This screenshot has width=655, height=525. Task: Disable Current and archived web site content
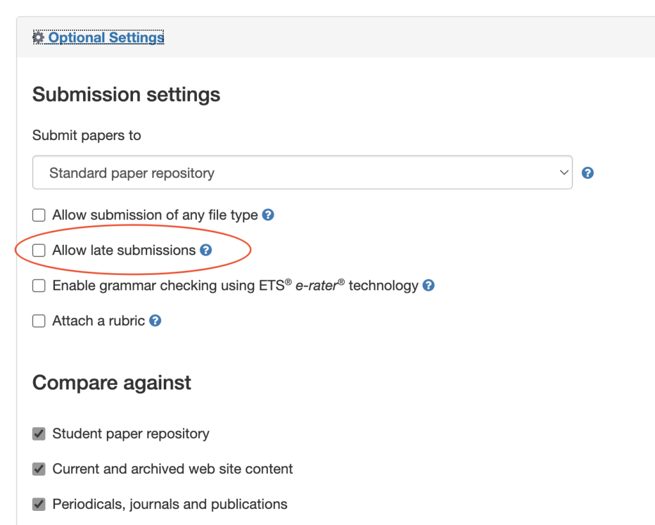coord(39,469)
